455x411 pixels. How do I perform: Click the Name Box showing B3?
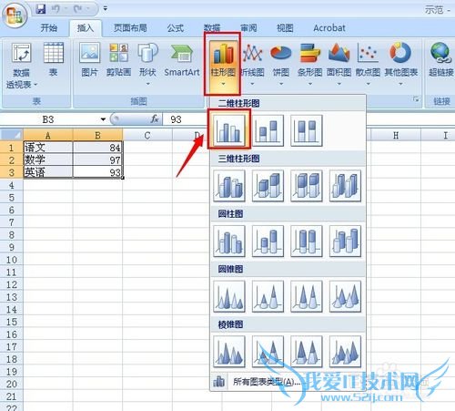click(48, 119)
